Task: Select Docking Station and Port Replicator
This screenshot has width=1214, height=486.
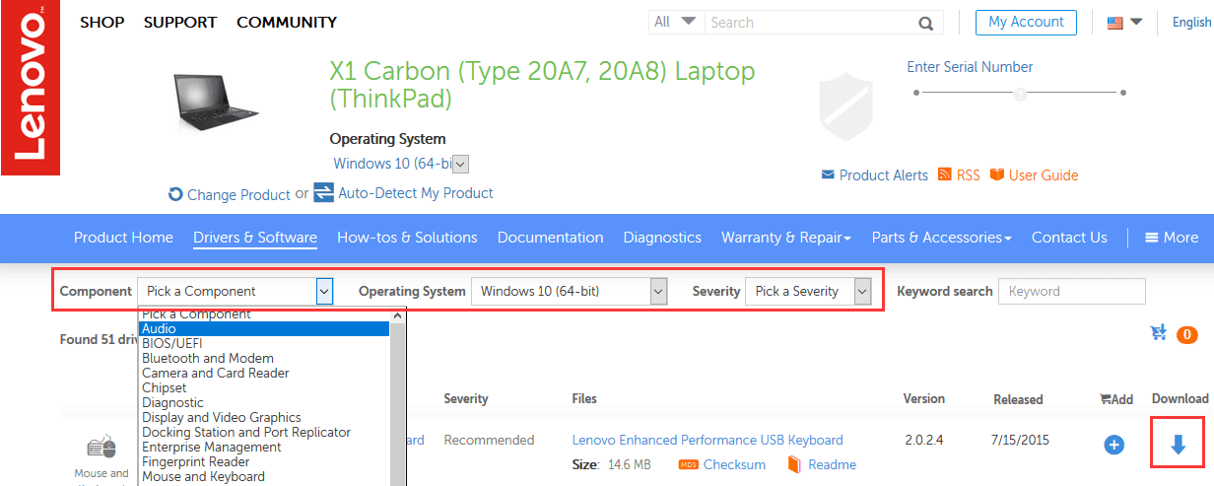Action: (x=264, y=433)
